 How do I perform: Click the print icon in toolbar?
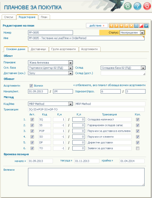[x=136, y=26]
